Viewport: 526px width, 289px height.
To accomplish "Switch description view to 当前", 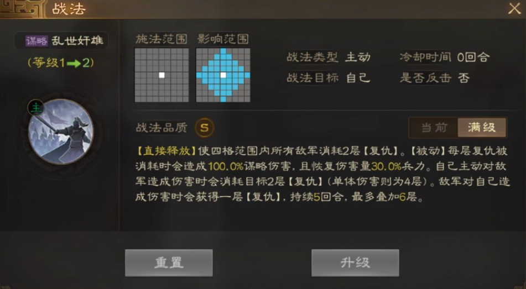I will click(x=434, y=128).
